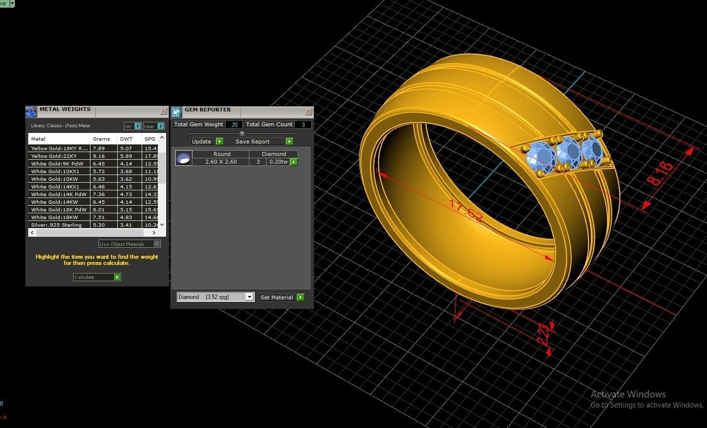
Task: Select the White Gold:14K PdW row
Action: 93,194
